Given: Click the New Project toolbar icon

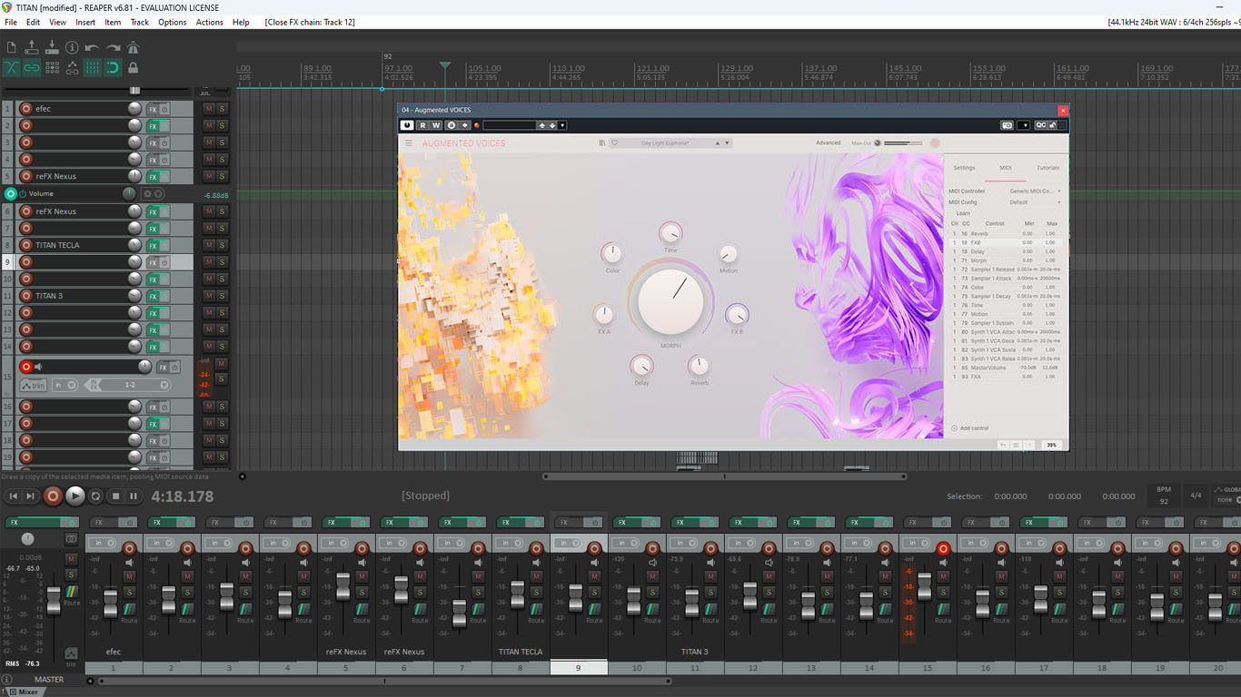Looking at the screenshot, I should coord(11,47).
